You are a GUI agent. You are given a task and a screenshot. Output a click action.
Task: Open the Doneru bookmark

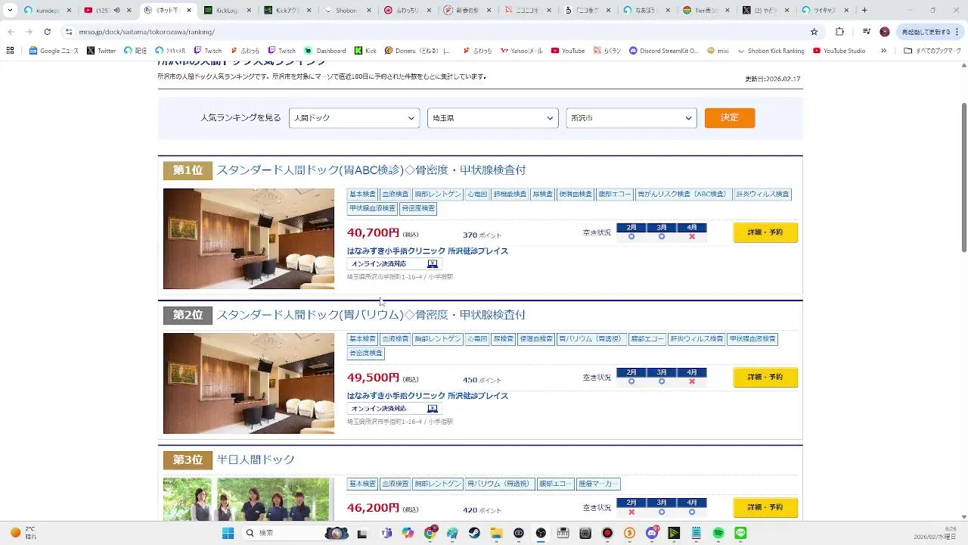tap(417, 51)
